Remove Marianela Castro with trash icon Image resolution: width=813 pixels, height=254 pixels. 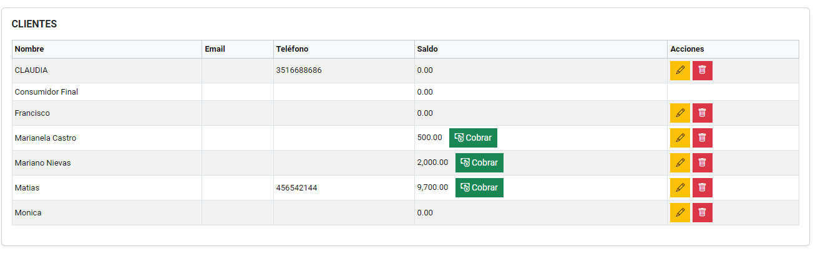(x=702, y=138)
